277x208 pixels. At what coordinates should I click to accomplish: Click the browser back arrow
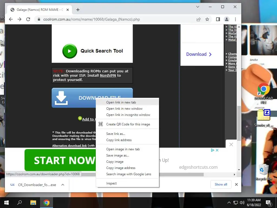11,19
